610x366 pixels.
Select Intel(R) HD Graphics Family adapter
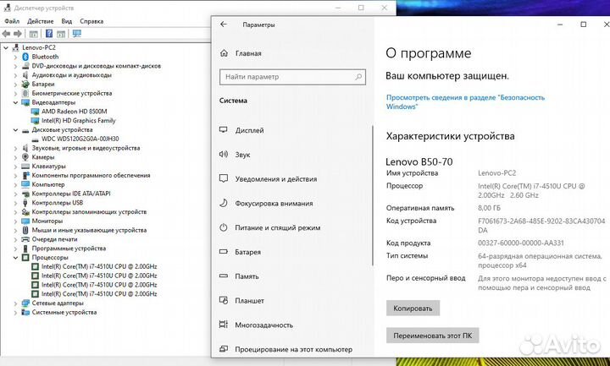click(x=79, y=121)
